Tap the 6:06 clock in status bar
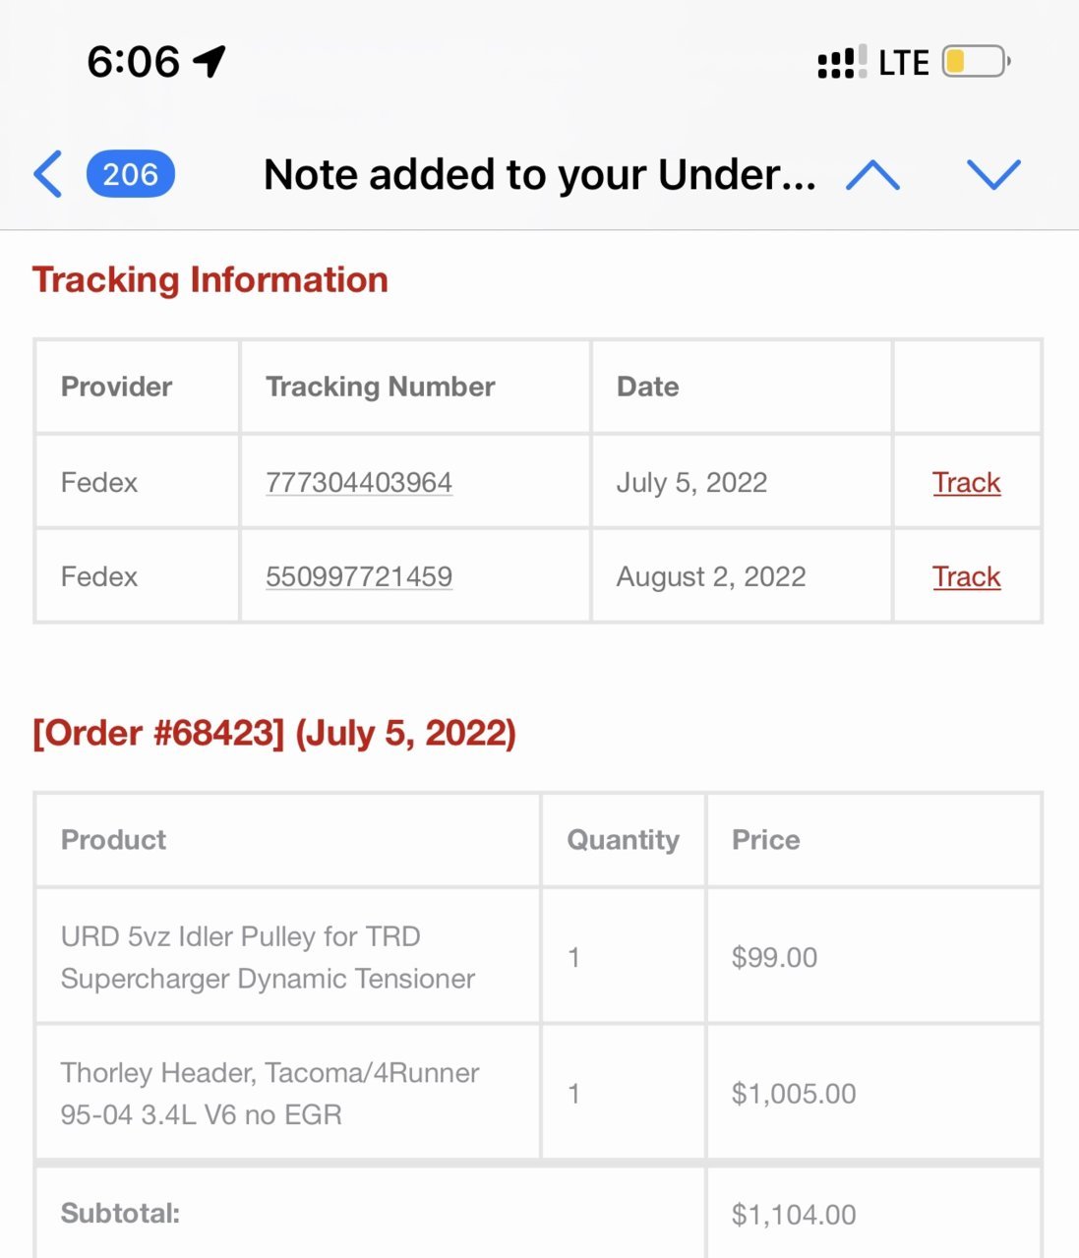Screen dimensions: 1079x1258 [x=133, y=62]
